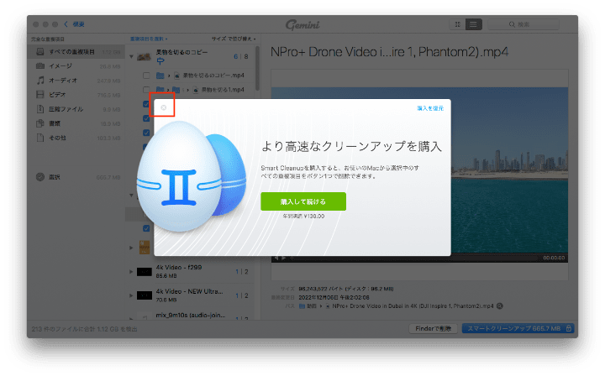Click the blank page icon beside その他
This screenshot has width=605, height=376.
coord(40,138)
